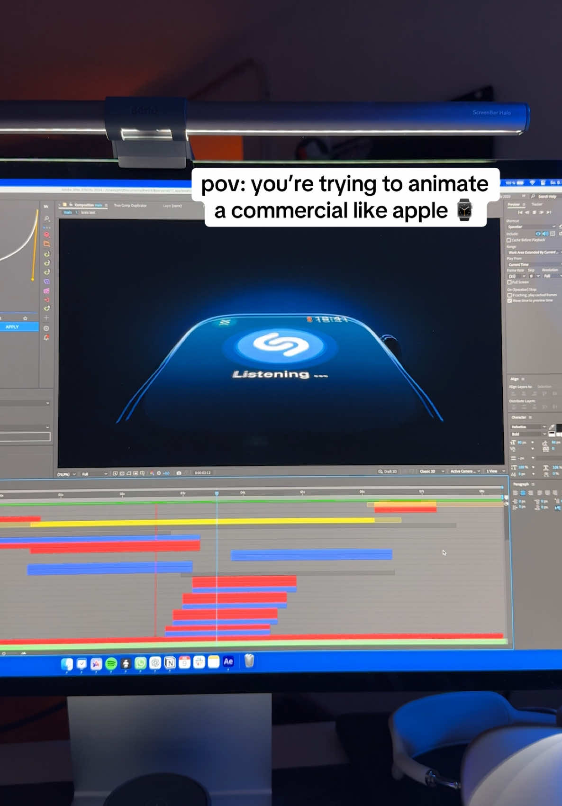Open Bold font style dropdown
Screen dimensions: 562x806
(x=528, y=434)
